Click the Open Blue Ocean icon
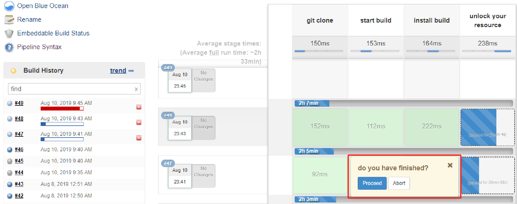Image resolution: width=517 pixels, height=204 pixels. 9,6
